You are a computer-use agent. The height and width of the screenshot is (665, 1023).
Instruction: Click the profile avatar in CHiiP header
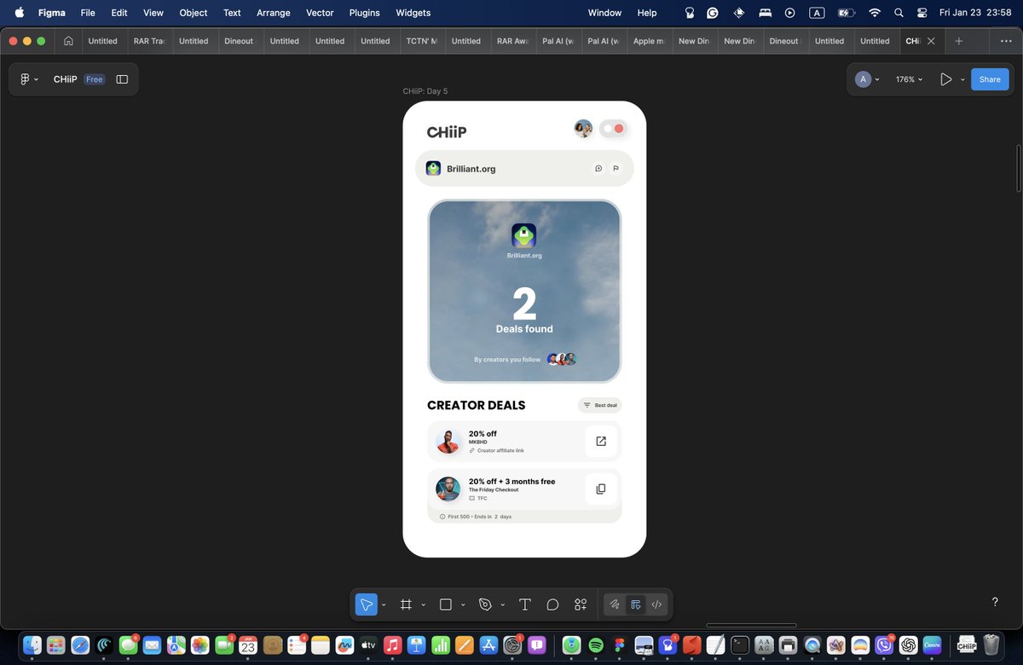pos(583,129)
